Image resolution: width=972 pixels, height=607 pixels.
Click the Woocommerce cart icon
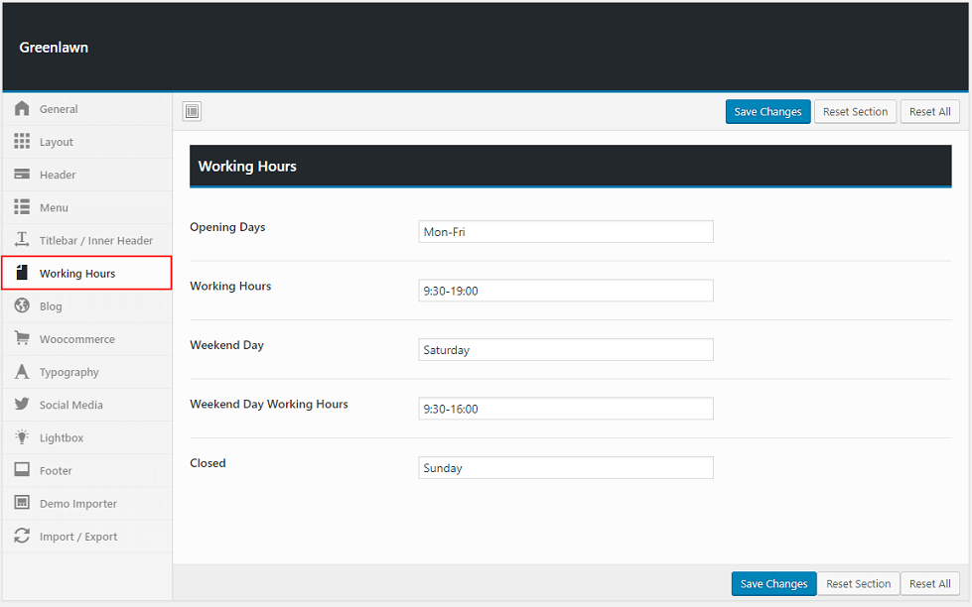(x=22, y=339)
